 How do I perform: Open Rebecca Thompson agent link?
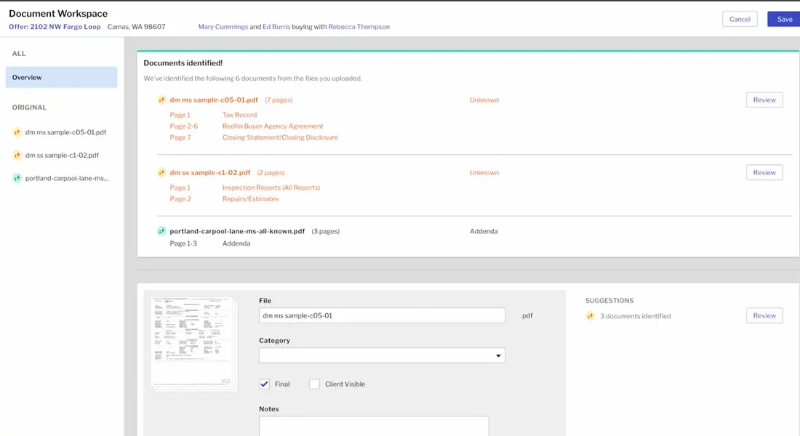359,26
